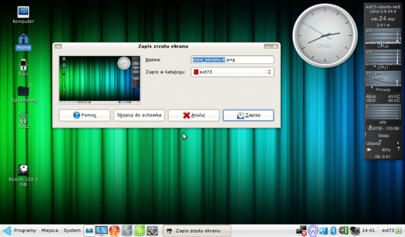This screenshot has height=237, width=405.
Task: Click the 14:41 panel clock
Action: [368, 230]
